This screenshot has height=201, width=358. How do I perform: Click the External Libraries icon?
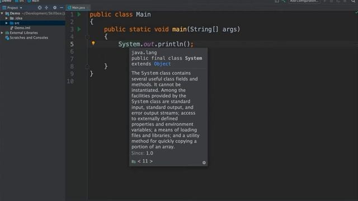click(7, 33)
